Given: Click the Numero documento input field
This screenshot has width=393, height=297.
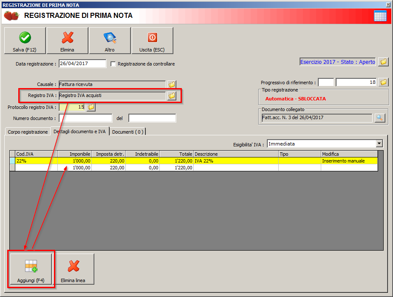Looking at the screenshot, I should pos(85,118).
